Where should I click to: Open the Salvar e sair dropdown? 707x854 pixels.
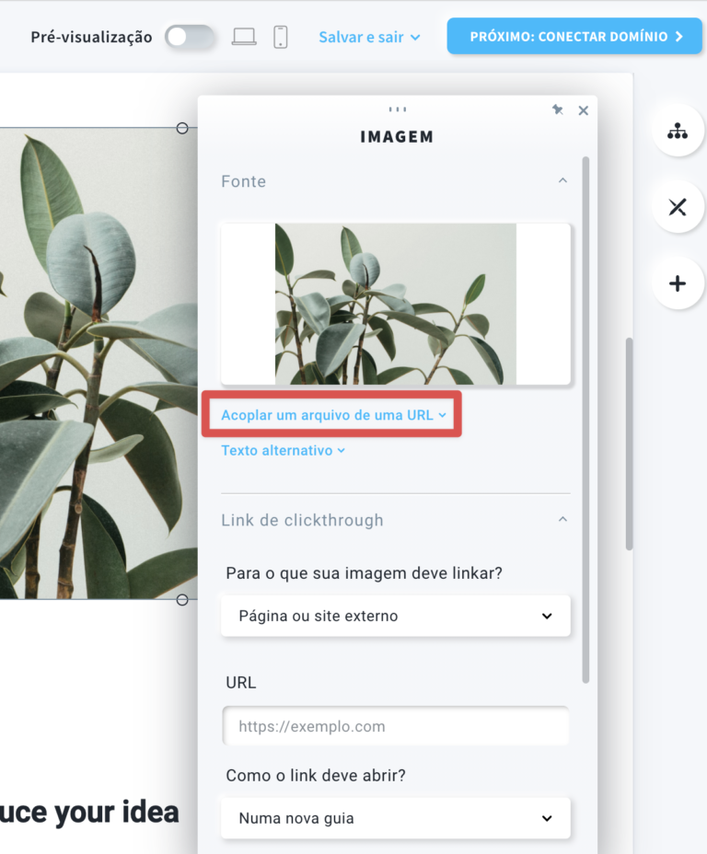(x=369, y=37)
